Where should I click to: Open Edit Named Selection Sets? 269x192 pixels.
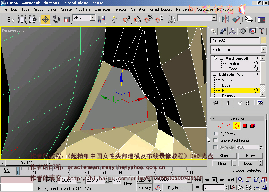coord(172,19)
